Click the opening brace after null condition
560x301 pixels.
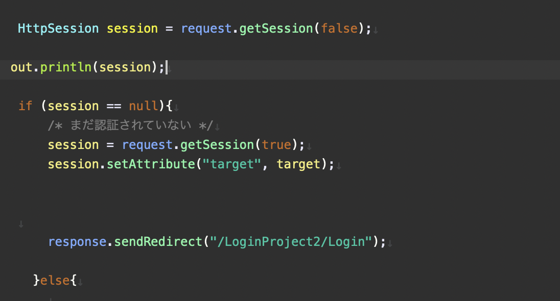pyautogui.click(x=170, y=106)
